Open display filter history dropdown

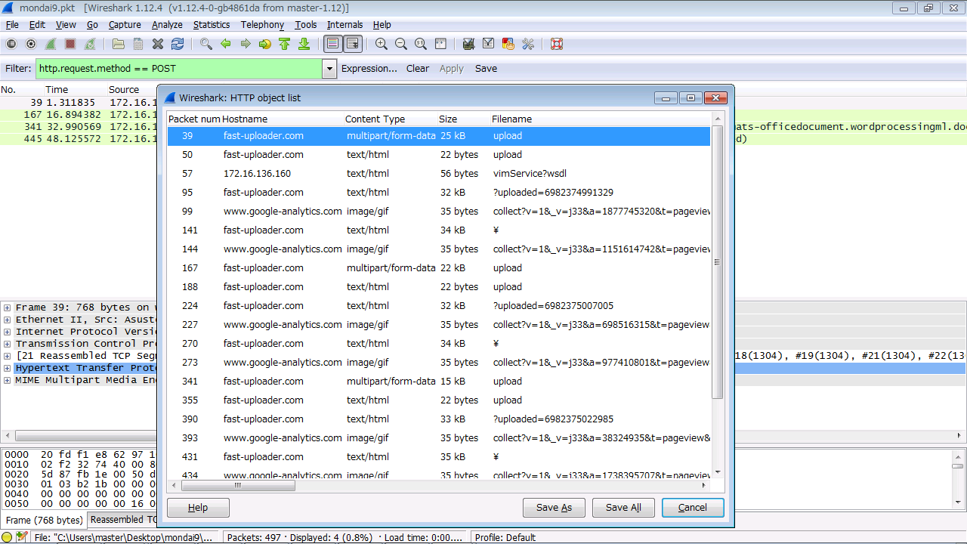(329, 69)
